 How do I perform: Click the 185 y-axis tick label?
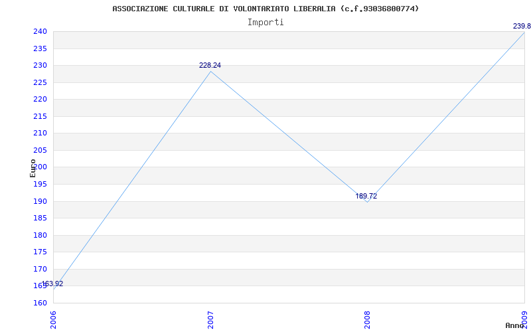pyautogui.click(x=40, y=218)
